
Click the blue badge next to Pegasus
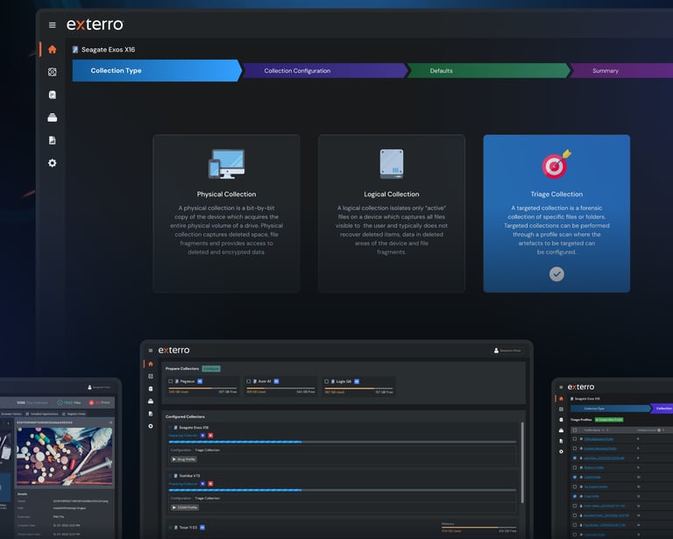coord(200,381)
